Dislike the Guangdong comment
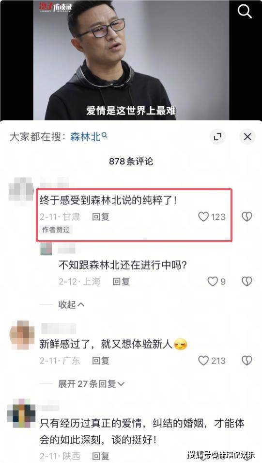Viewport: 262px width, 463px height. point(247,361)
